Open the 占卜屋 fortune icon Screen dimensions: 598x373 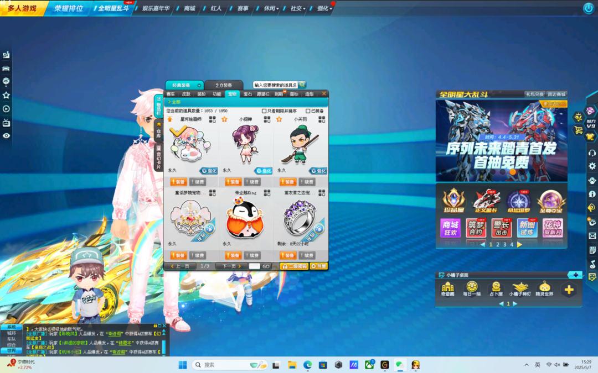[x=496, y=289]
